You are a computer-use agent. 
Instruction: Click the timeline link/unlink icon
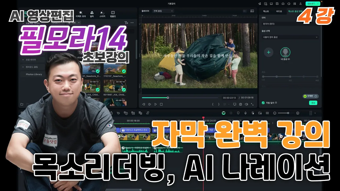coord(148,113)
